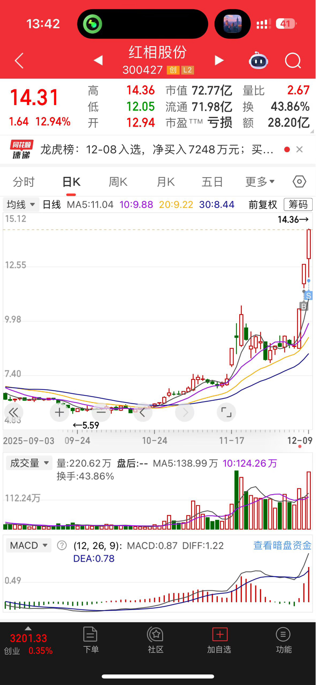Expand chart to fullscreen
Viewport: 316px width, 685px height.
(x=226, y=412)
